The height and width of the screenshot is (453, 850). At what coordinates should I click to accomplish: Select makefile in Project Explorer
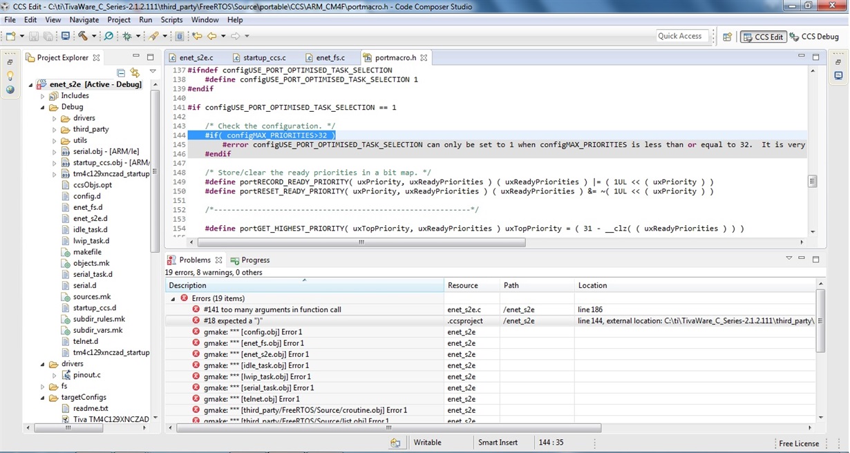[x=87, y=252]
